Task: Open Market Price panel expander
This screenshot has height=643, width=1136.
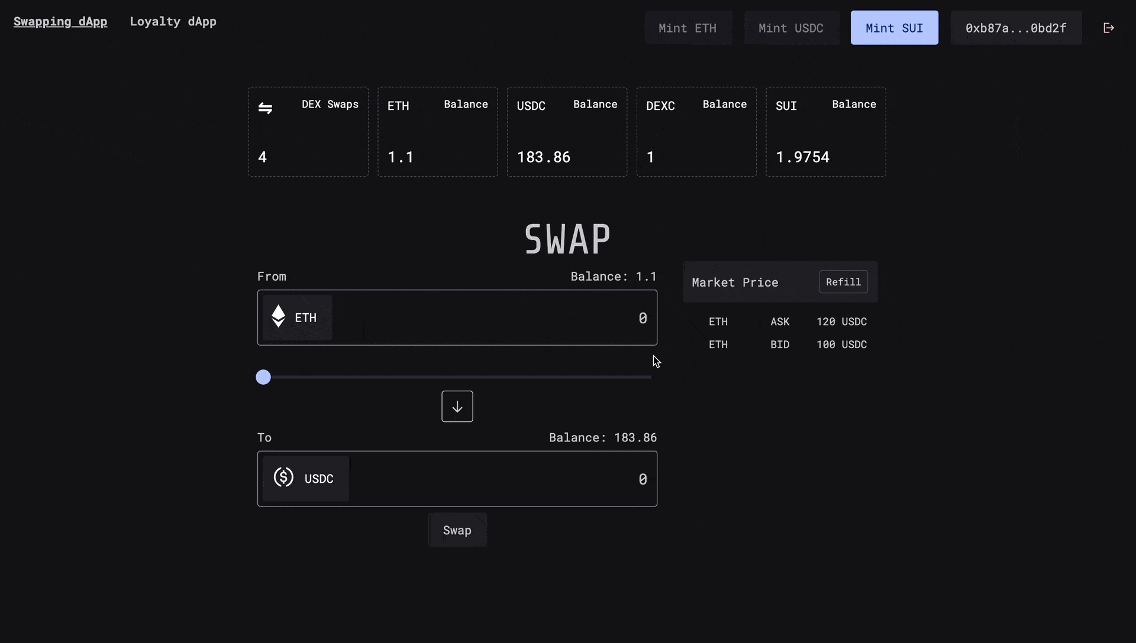Action: click(x=734, y=282)
